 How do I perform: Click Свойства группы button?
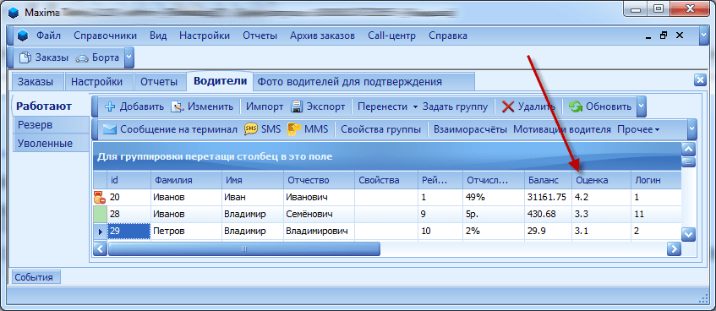tap(381, 129)
